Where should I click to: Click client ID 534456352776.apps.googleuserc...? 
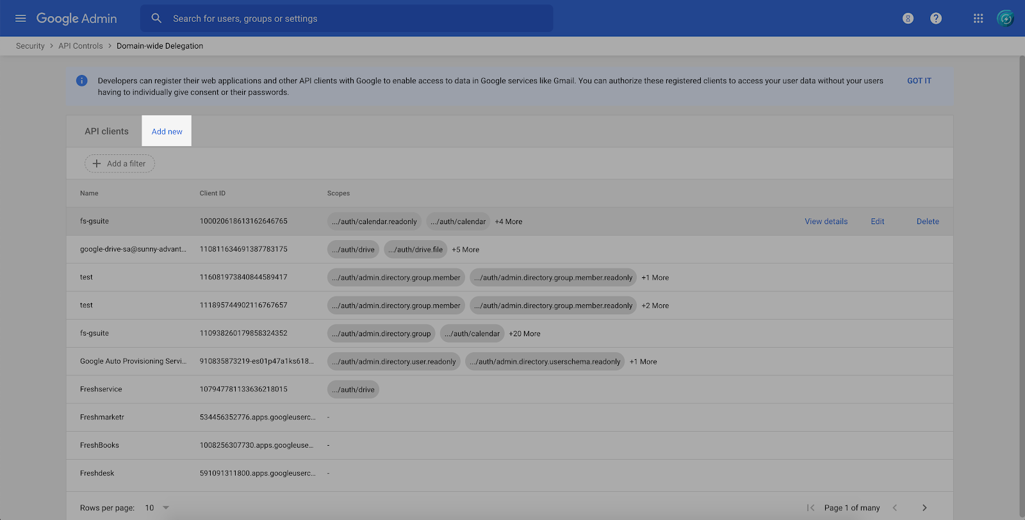point(258,417)
